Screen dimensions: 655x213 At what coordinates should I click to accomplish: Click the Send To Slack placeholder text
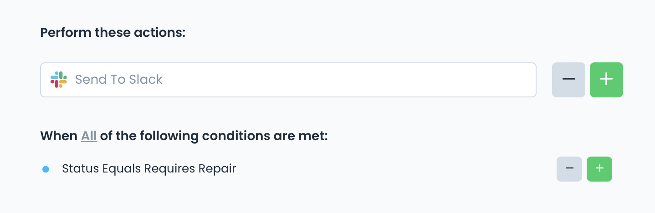pos(118,80)
